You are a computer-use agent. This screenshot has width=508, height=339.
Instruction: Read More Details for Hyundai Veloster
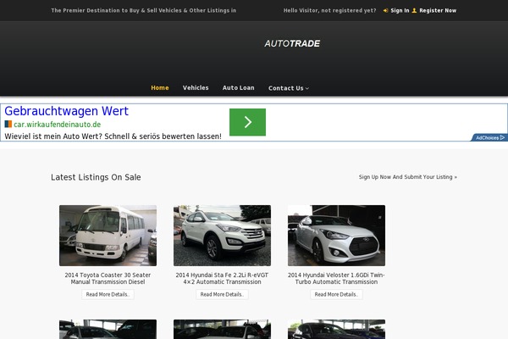(x=337, y=295)
